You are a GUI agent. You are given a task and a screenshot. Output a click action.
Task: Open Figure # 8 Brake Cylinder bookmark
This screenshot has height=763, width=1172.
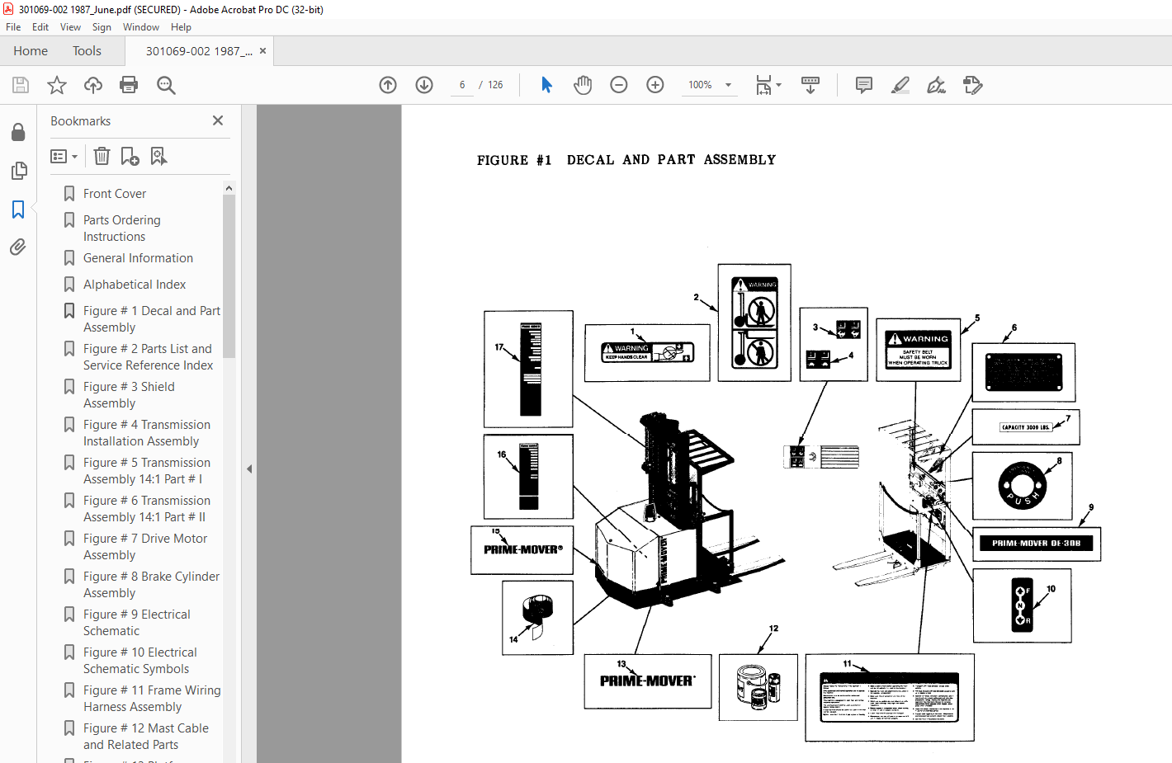(x=151, y=585)
